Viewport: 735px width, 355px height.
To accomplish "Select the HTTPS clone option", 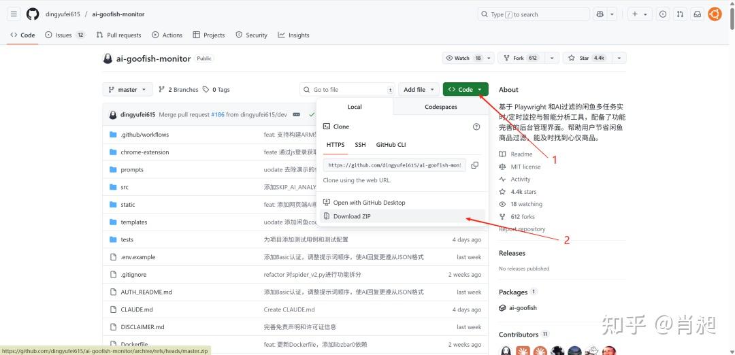I will tap(336, 145).
